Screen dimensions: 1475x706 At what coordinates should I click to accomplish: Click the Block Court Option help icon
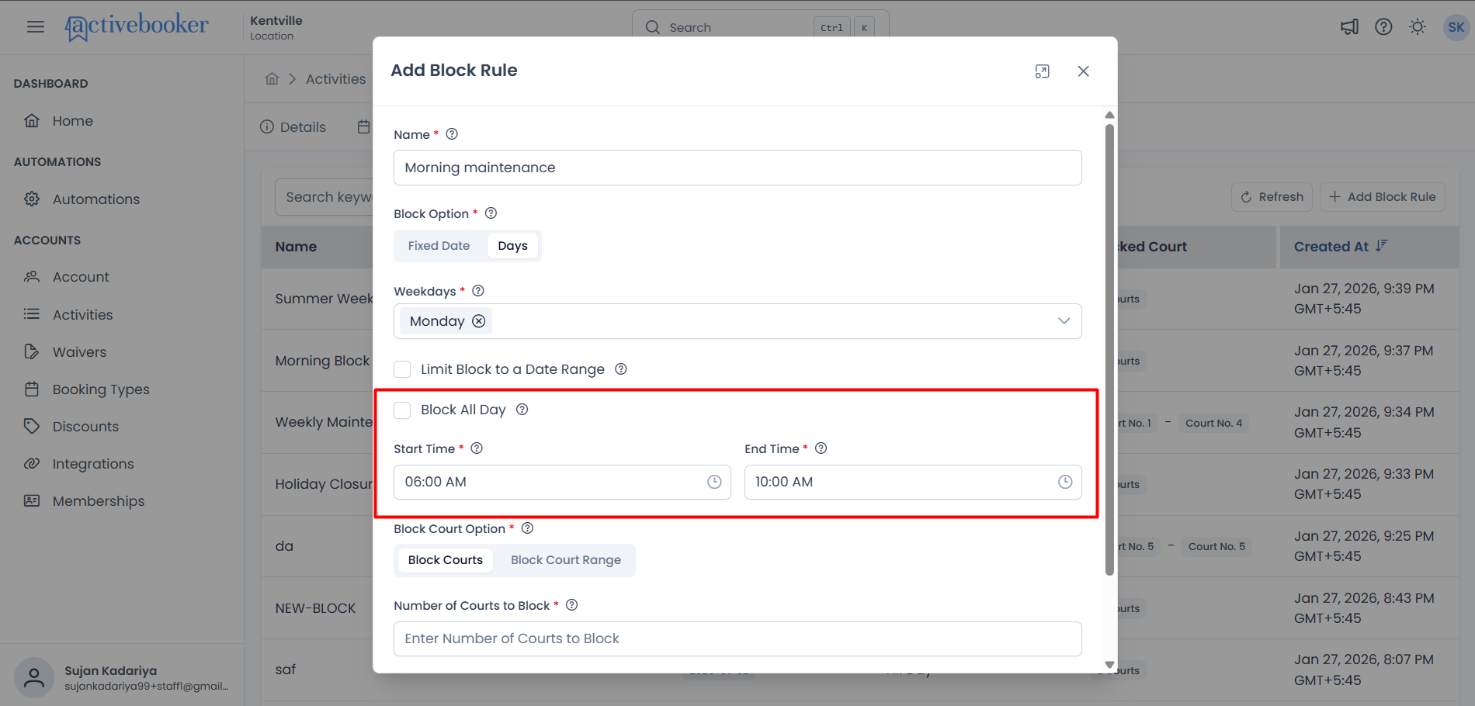(527, 528)
